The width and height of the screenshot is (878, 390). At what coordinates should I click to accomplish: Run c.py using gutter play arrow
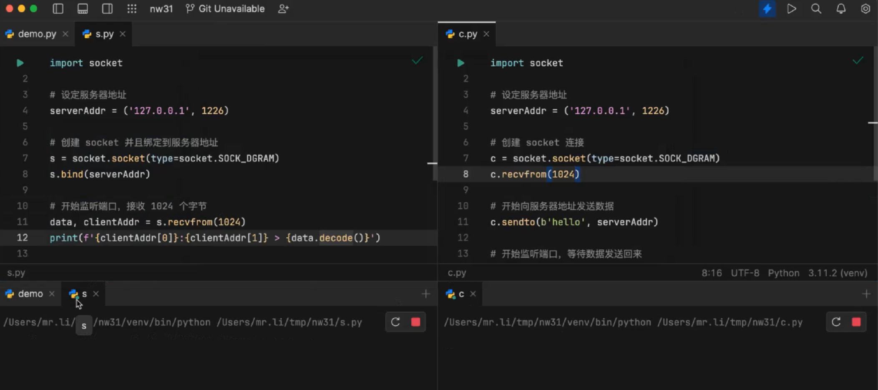(x=460, y=63)
